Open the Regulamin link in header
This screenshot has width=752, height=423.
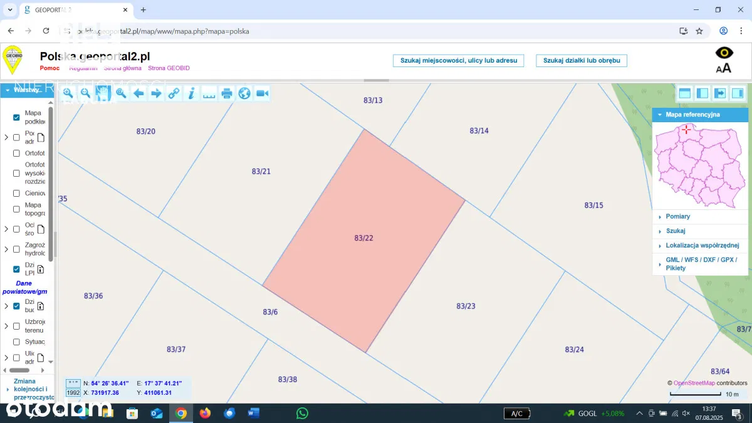click(x=83, y=68)
